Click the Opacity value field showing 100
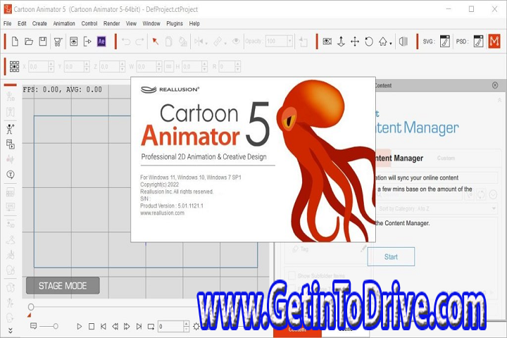This screenshot has width=507, height=338. point(276,41)
